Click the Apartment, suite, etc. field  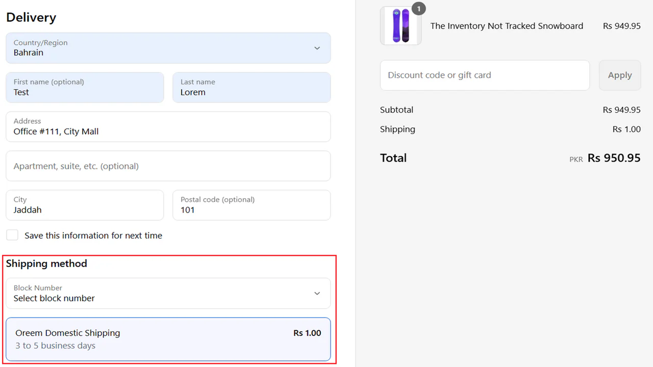tap(168, 166)
